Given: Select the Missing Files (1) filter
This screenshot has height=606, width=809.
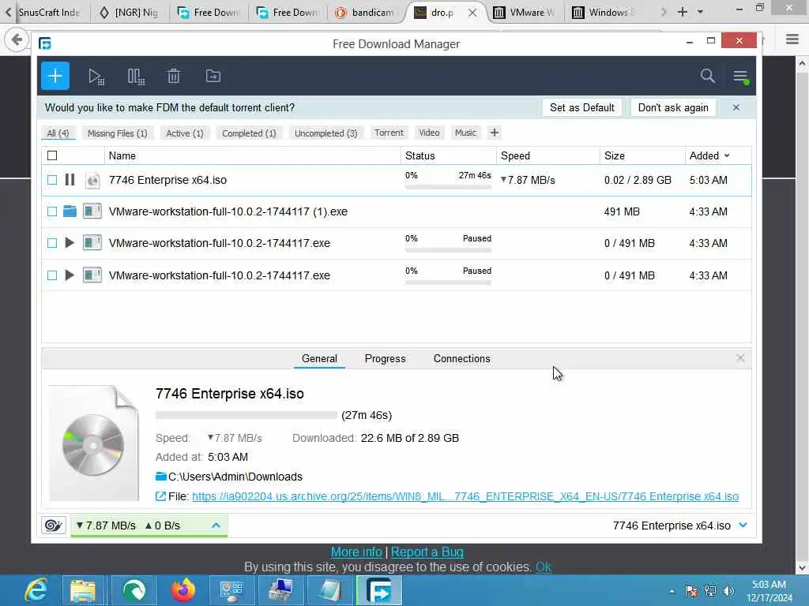Looking at the screenshot, I should click(118, 133).
